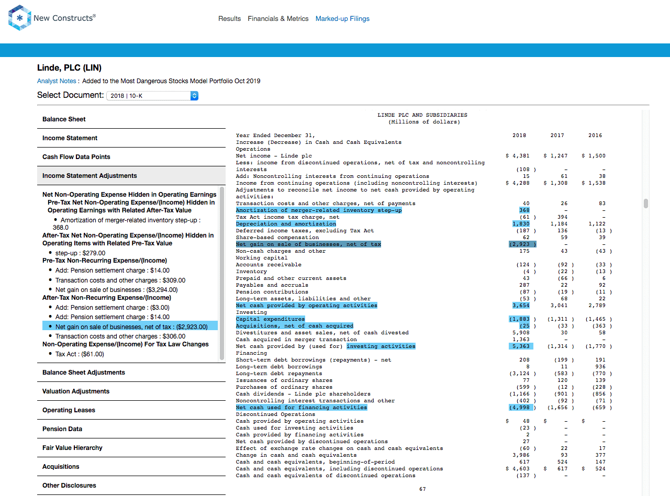Viewport: 670px width, 496px height.
Task: Expand the Balance Sheet Adjustments section
Action: pyautogui.click(x=131, y=373)
